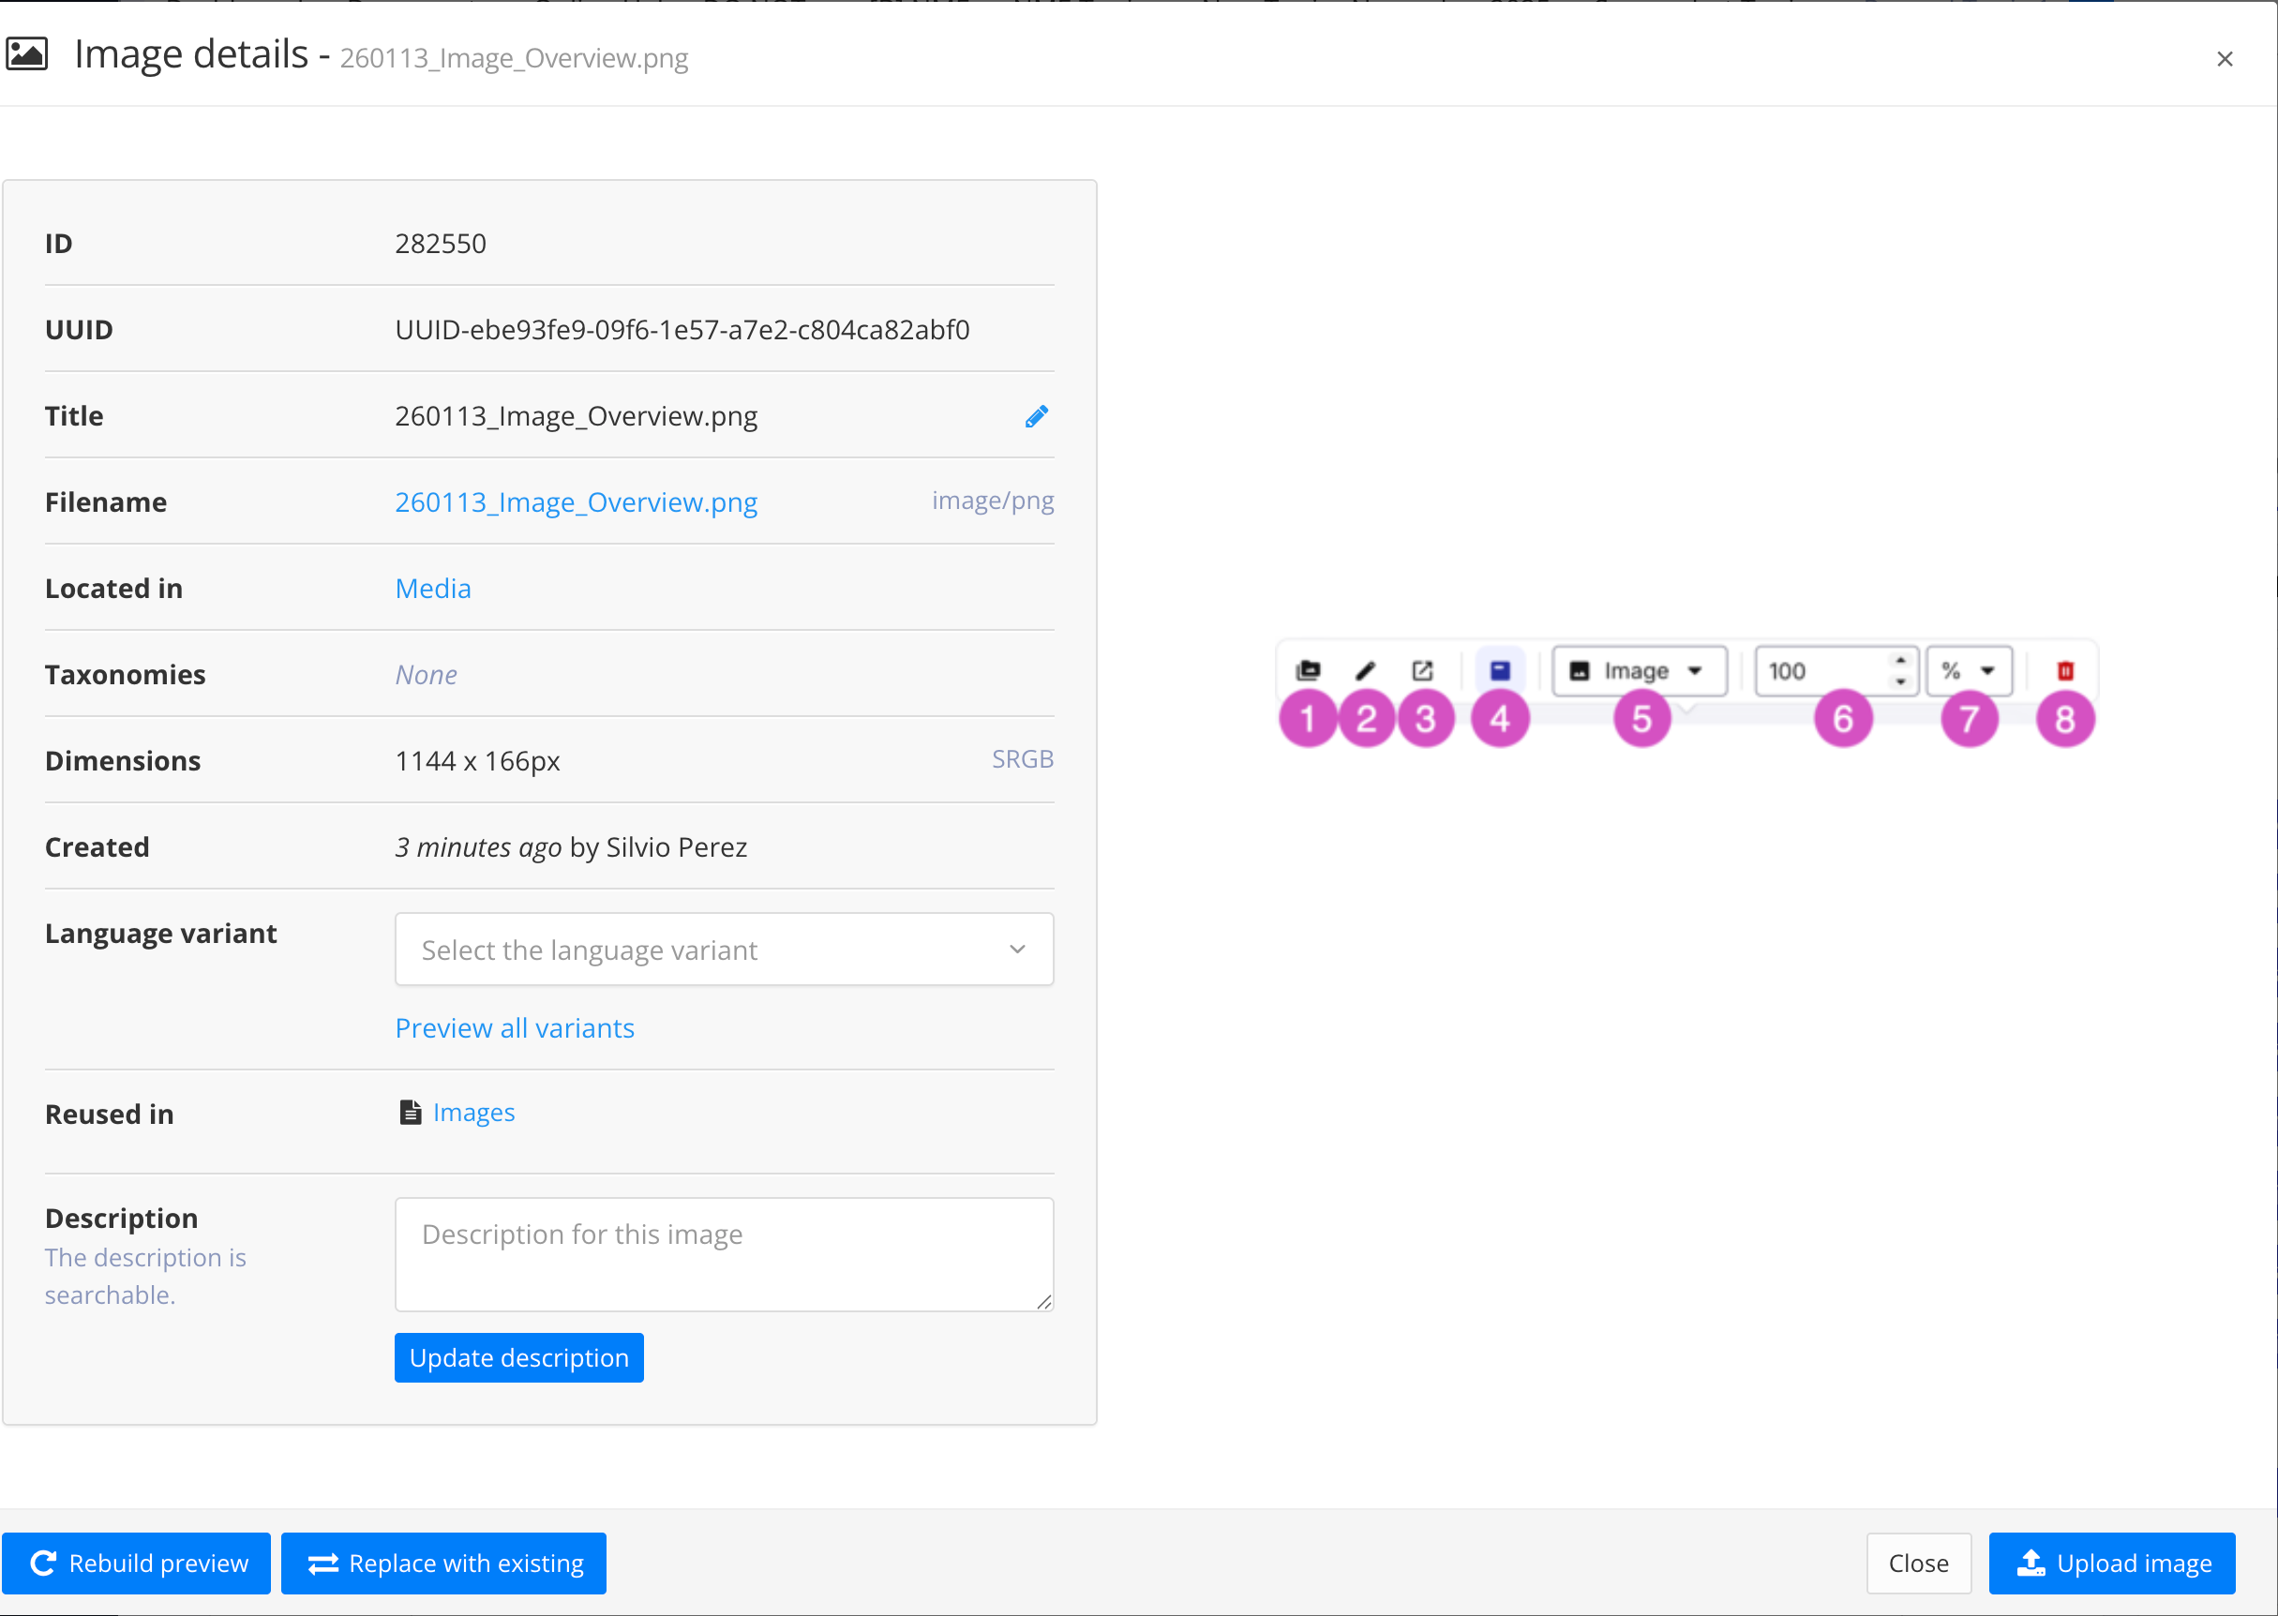This screenshot has width=2278, height=1616.
Task: Click the document icon next to Images
Action: click(x=409, y=1113)
